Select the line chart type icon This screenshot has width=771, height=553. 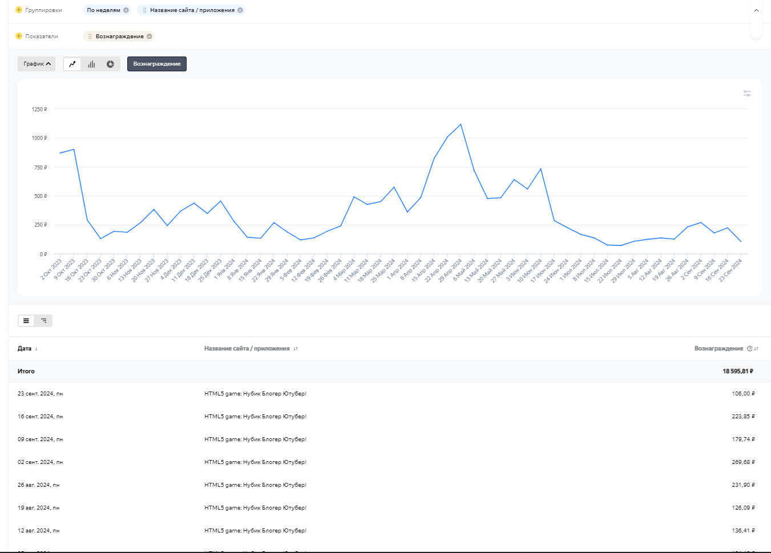(72, 64)
